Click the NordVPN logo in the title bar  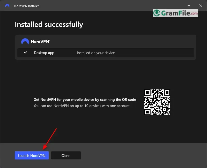[7, 6]
